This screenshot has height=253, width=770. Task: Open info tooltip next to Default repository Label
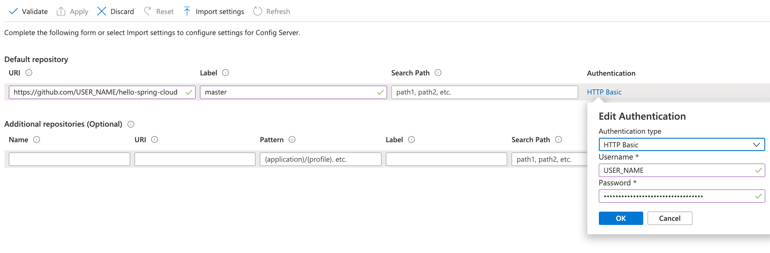coord(225,73)
